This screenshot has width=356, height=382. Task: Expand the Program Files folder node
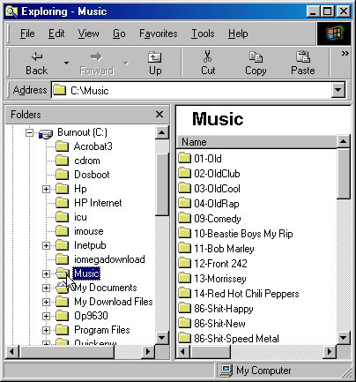46,330
